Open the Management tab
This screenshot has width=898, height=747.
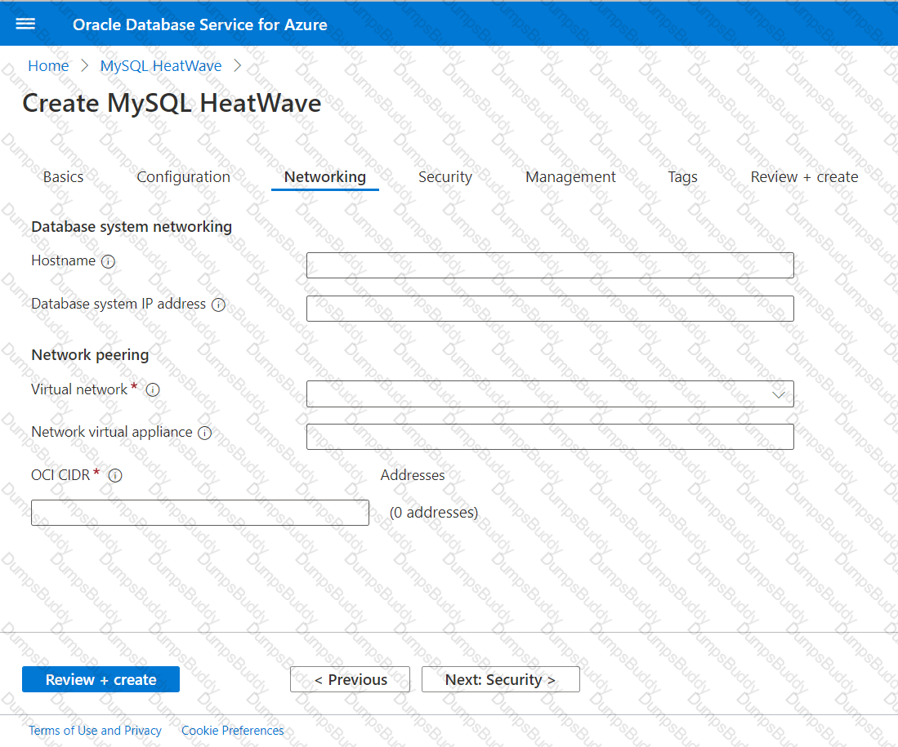(x=570, y=177)
